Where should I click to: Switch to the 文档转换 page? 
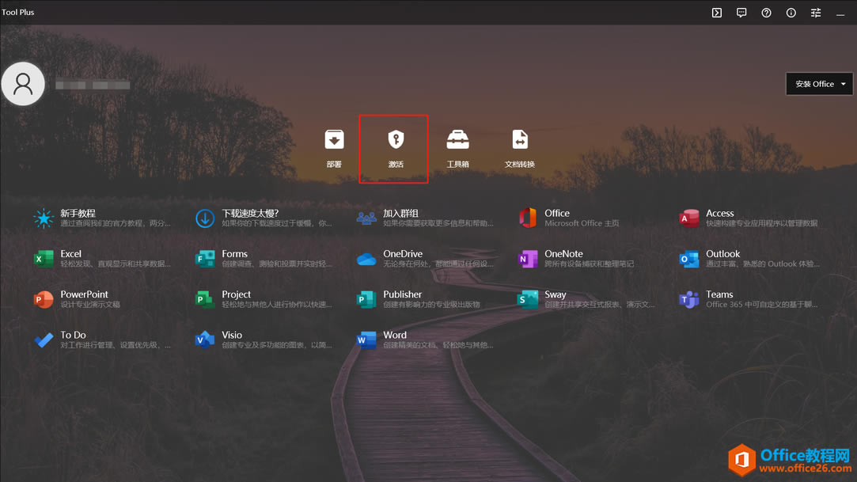(x=520, y=149)
